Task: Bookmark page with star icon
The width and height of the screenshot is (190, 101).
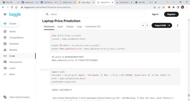Action: tap(164, 7)
